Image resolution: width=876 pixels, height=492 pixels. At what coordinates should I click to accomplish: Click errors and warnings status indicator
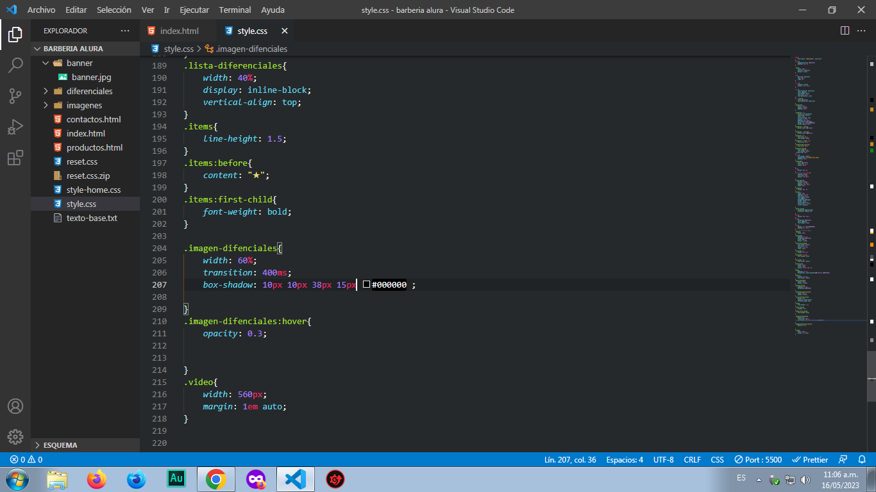point(26,459)
